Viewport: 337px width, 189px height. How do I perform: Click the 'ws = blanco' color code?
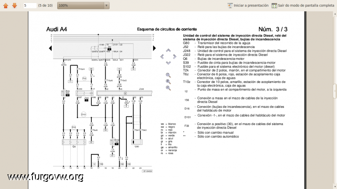click(x=168, y=124)
